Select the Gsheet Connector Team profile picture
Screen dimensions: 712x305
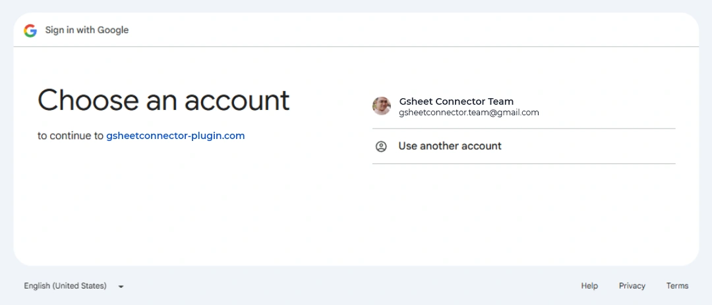[382, 106]
